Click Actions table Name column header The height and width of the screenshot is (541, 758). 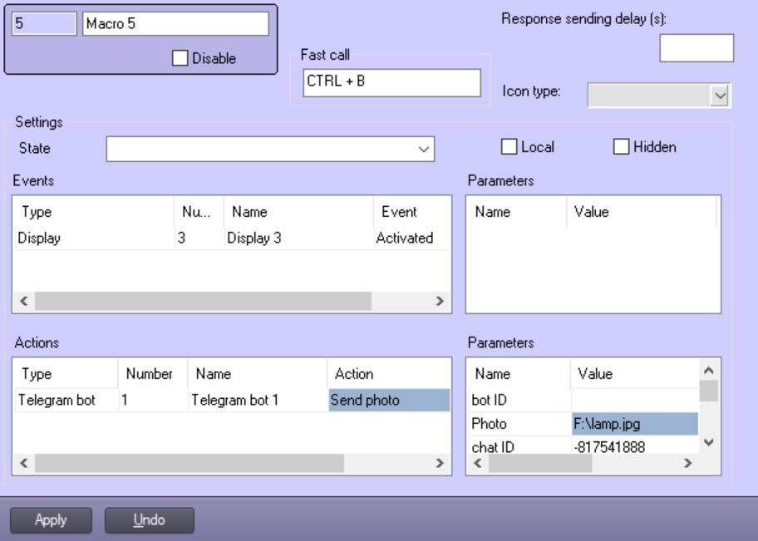tap(258, 374)
